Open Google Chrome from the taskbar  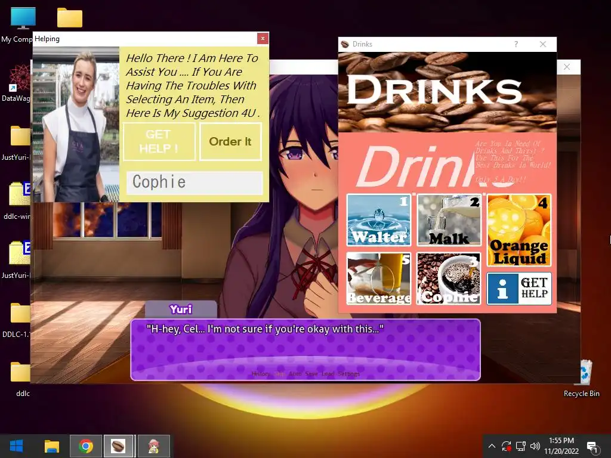(86, 446)
